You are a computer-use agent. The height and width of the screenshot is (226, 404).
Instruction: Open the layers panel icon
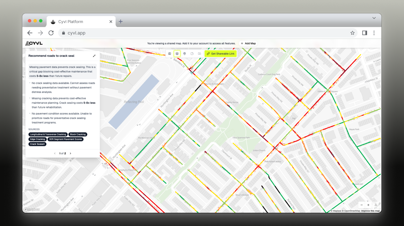click(x=177, y=54)
